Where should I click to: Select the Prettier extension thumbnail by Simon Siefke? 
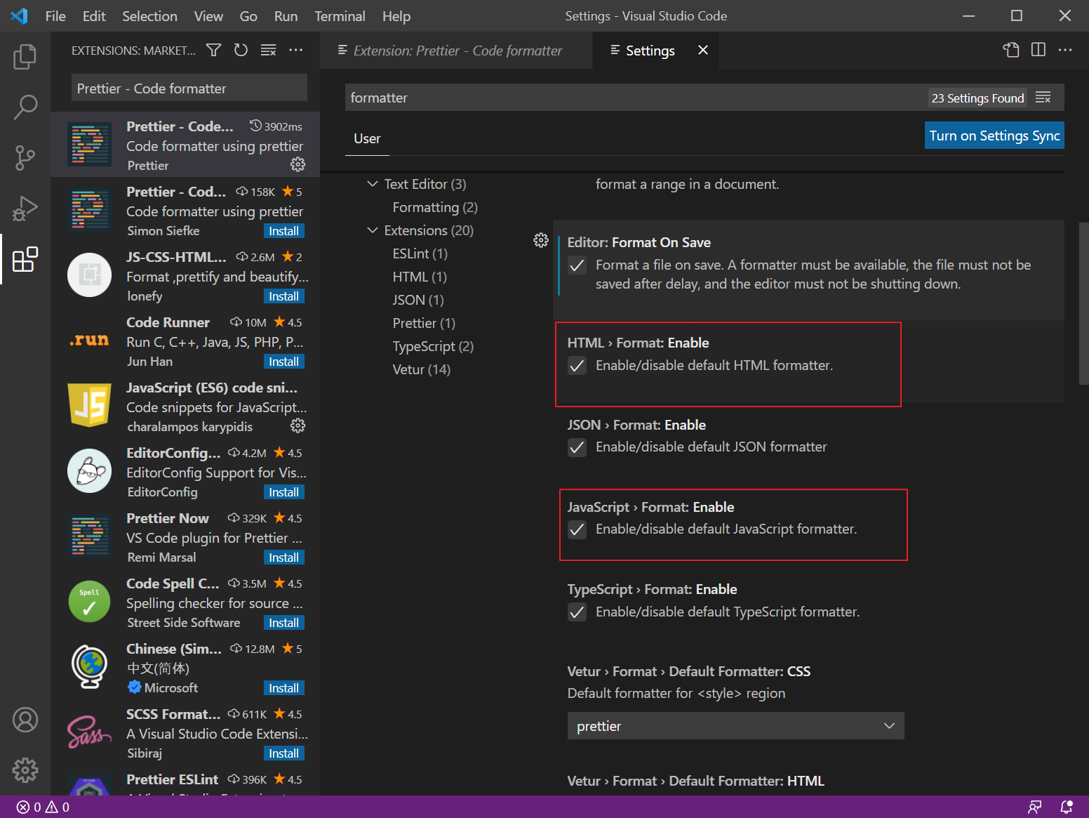[90, 210]
